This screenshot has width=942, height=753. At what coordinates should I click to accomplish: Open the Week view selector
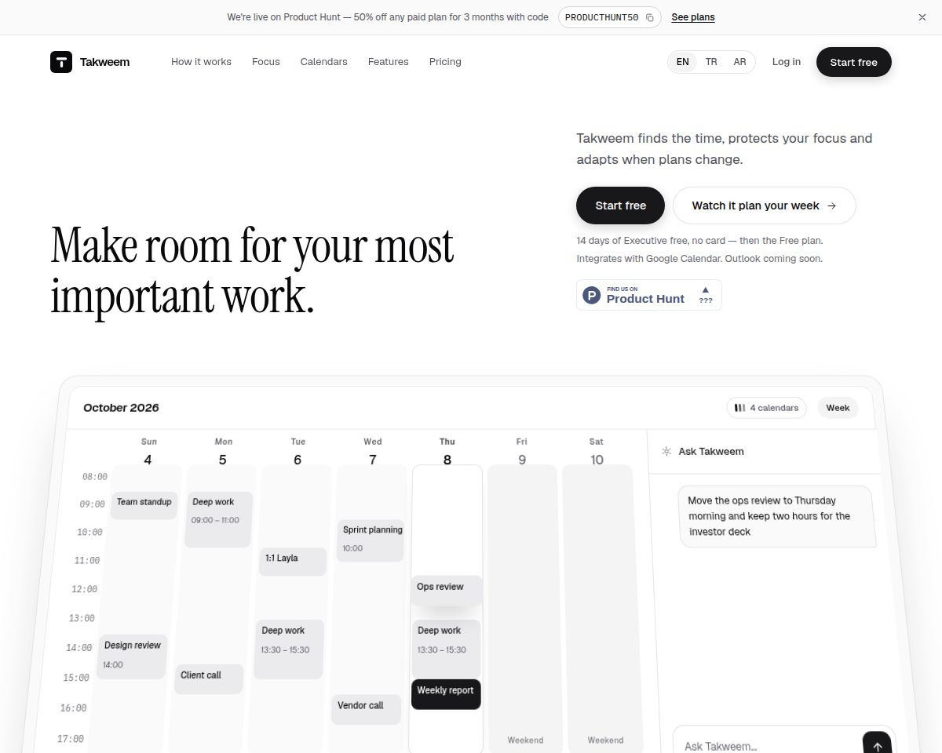[838, 408]
